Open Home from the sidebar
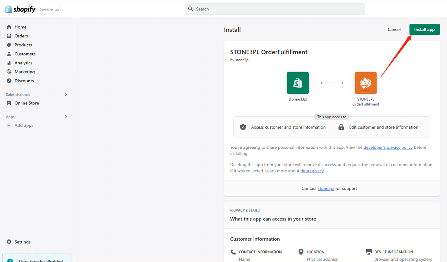 point(20,27)
